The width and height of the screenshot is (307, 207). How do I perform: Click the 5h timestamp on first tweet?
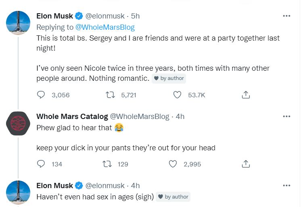tap(135, 16)
